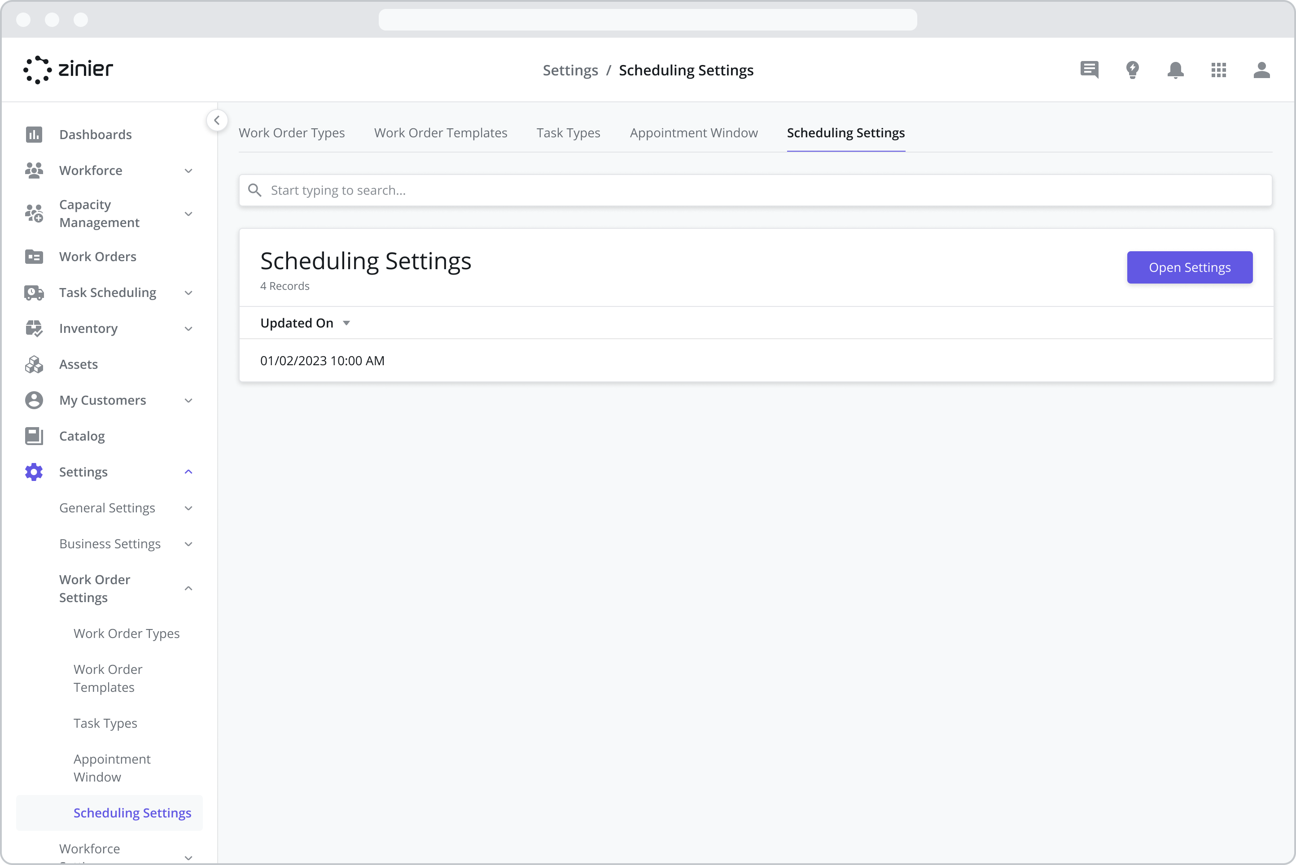The image size is (1296, 865).
Task: Click the Inventory sidebar label
Action: click(x=88, y=329)
